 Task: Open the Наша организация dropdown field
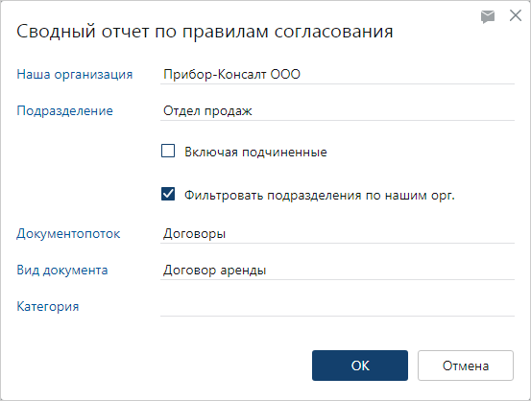click(337, 74)
